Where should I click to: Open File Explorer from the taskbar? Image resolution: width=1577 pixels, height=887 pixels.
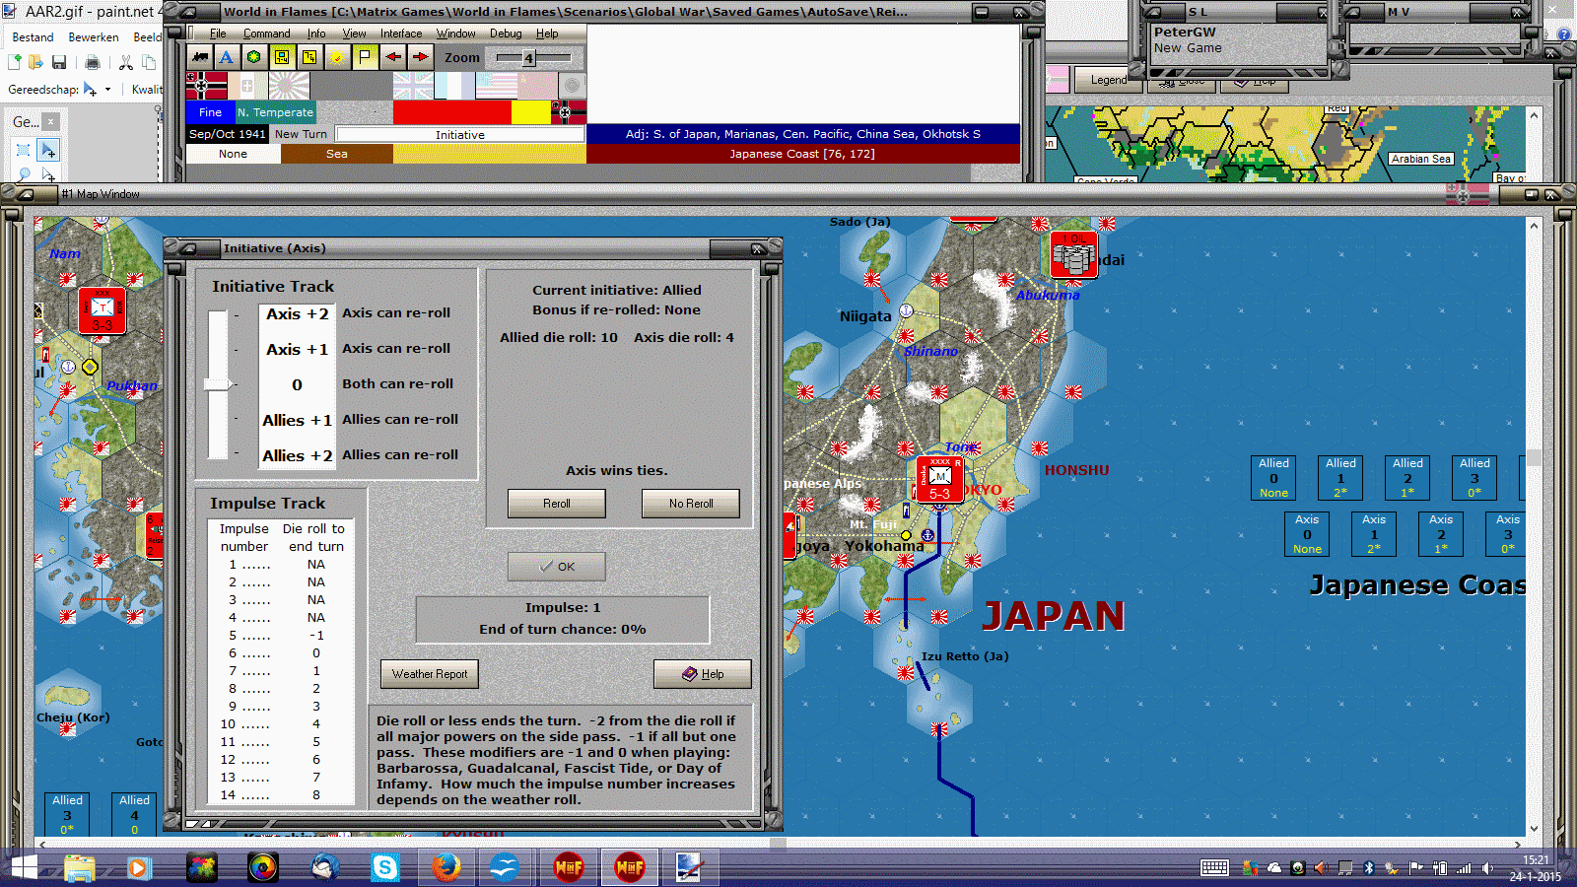coord(80,867)
